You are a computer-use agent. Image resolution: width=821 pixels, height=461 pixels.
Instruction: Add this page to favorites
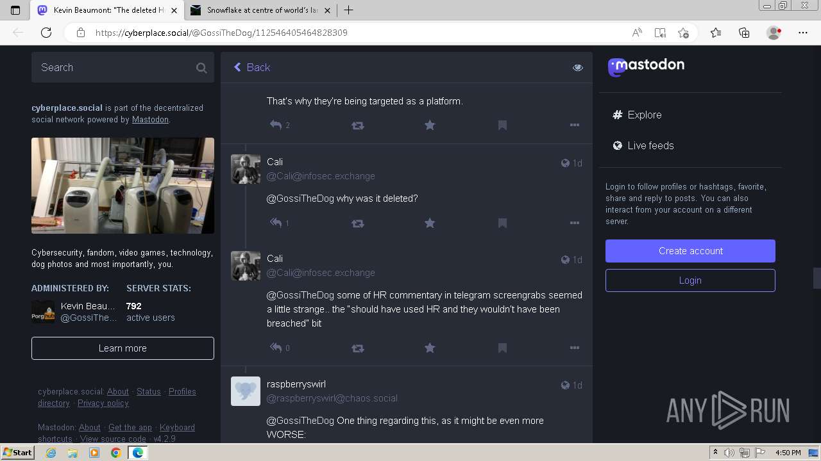(683, 33)
